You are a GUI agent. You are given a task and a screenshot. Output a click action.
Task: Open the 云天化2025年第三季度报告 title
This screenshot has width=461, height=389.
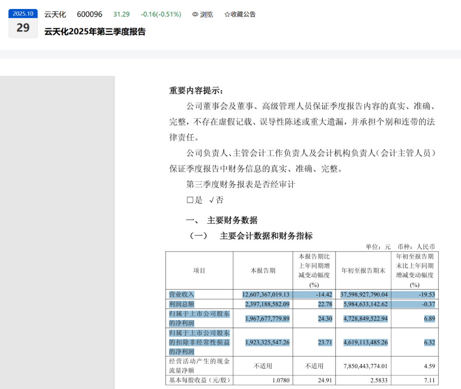pos(95,32)
